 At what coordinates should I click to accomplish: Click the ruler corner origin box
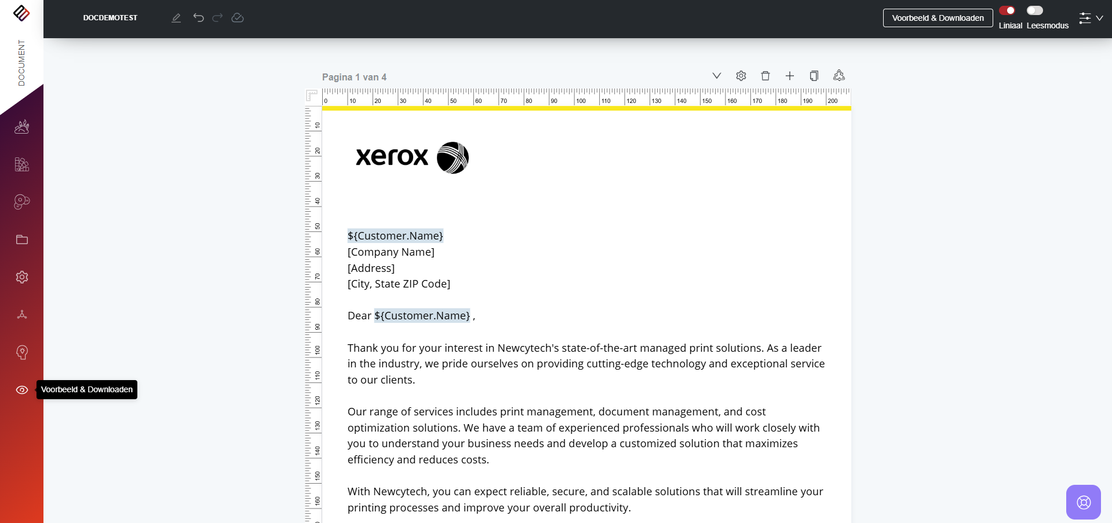pyautogui.click(x=312, y=95)
